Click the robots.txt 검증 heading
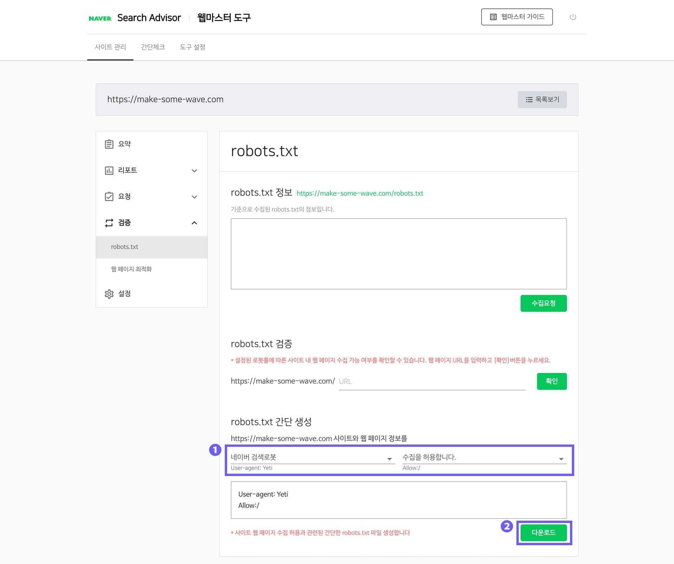This screenshot has width=674, height=564. [x=262, y=344]
